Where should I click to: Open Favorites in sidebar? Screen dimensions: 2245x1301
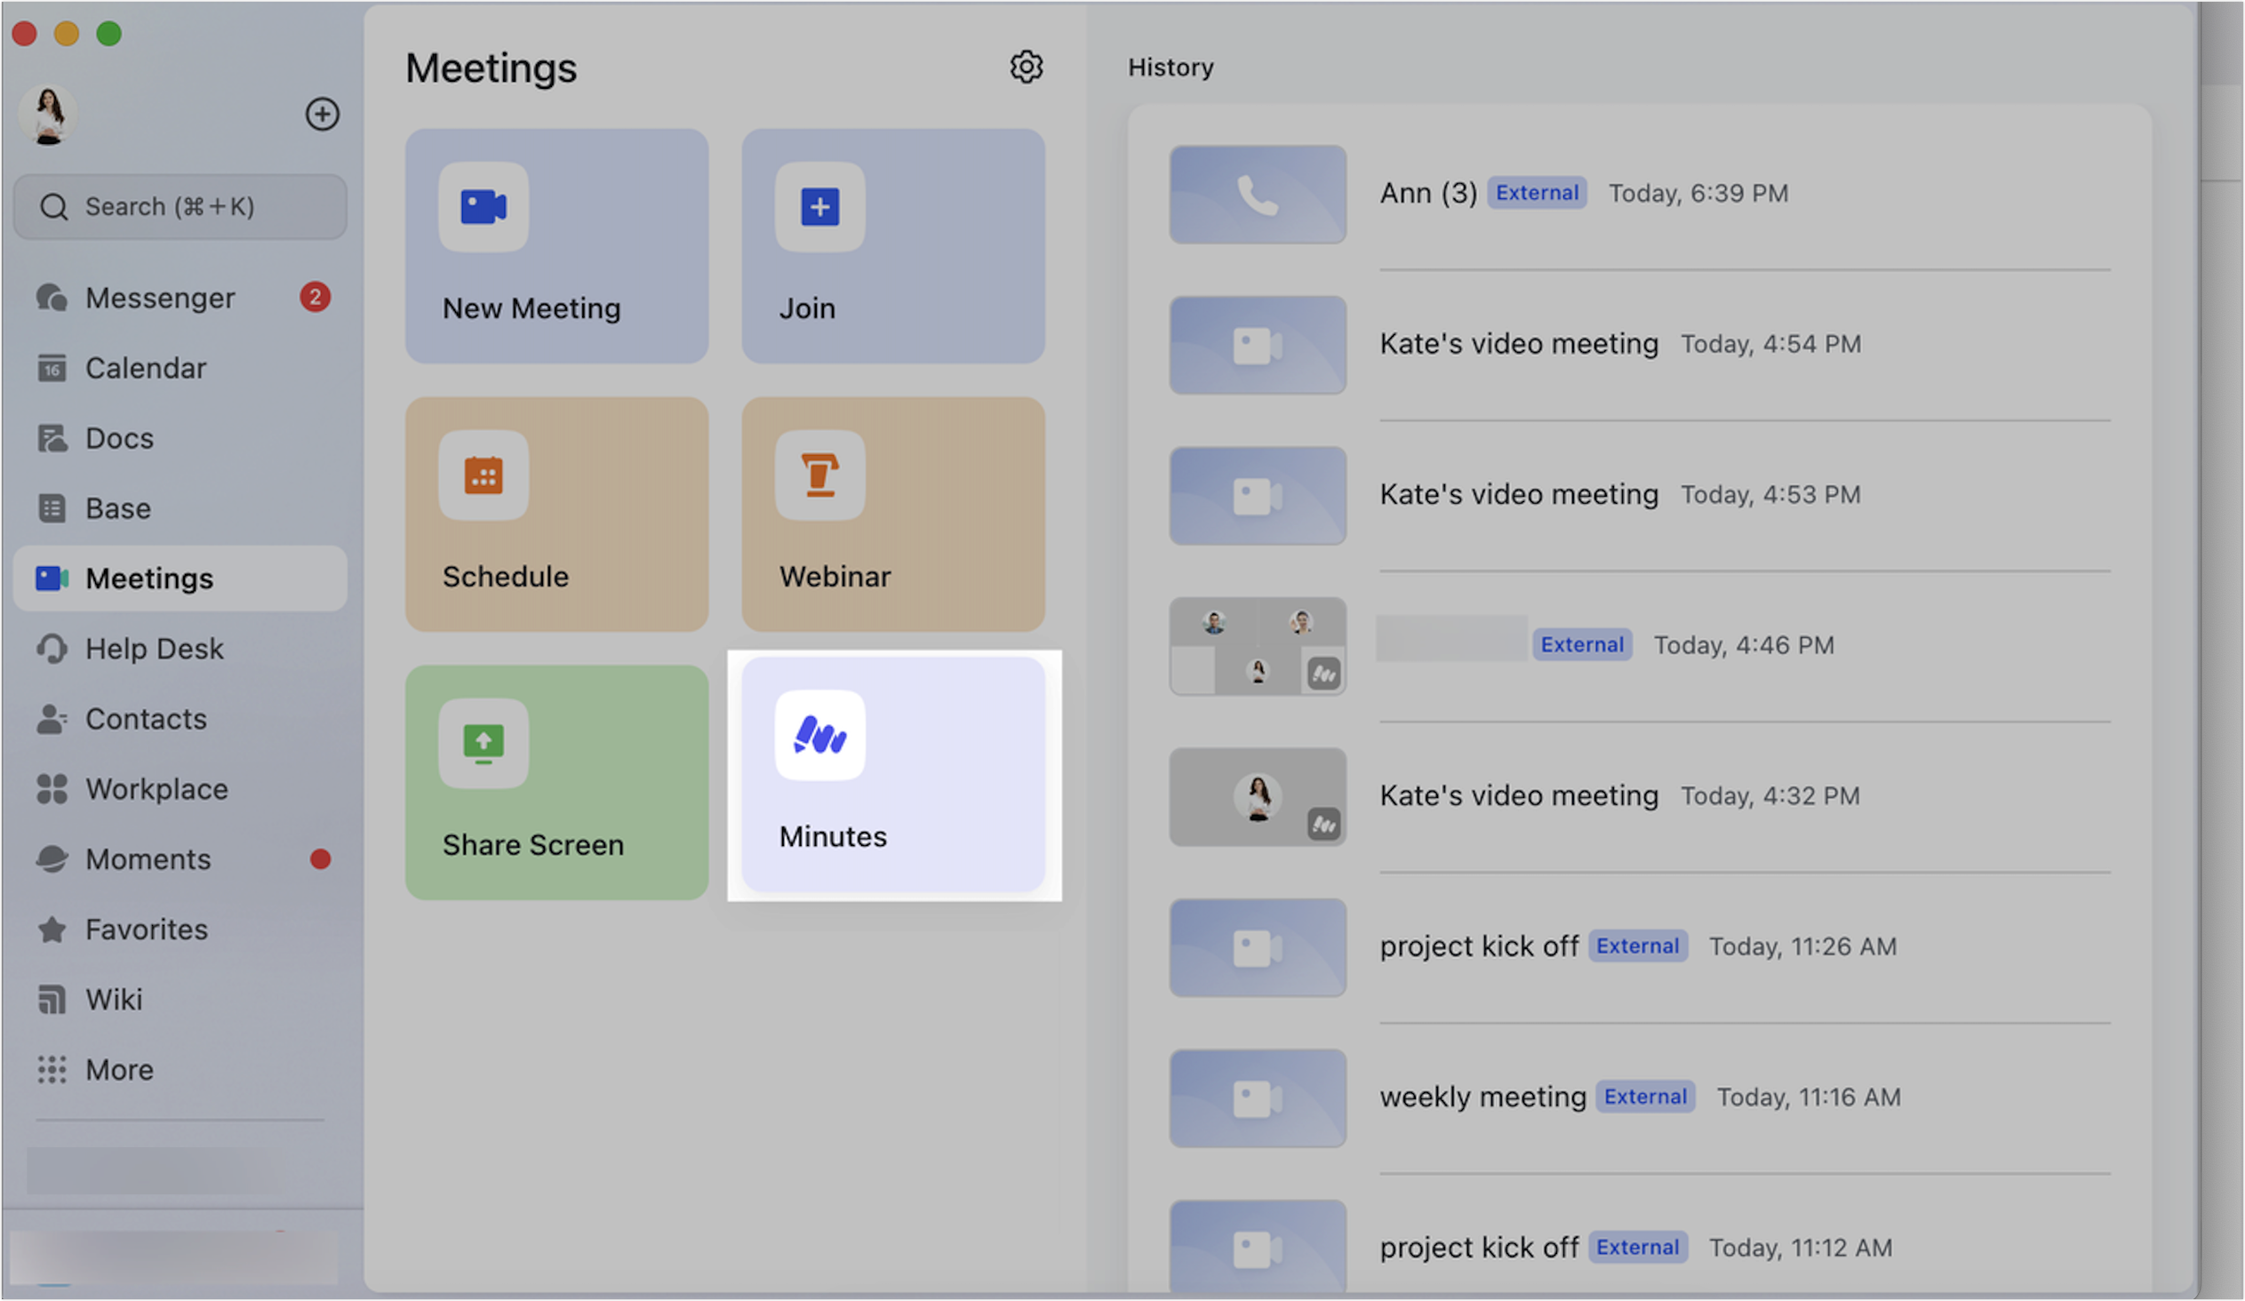180,930
